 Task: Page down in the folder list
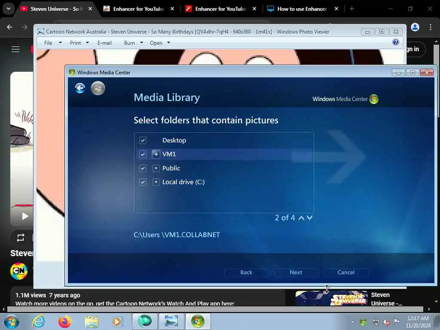coord(309,218)
